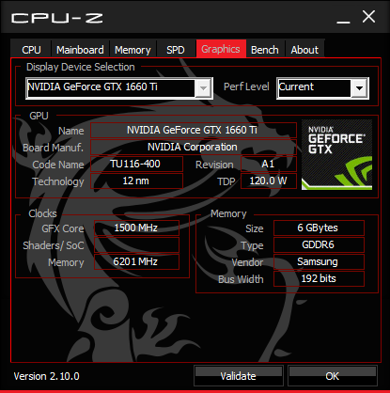390x393 pixels.
Task: Select the SPD tab
Action: point(176,50)
